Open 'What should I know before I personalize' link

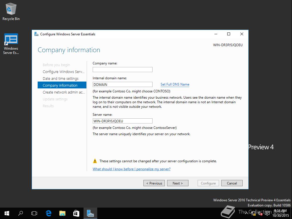(131, 169)
